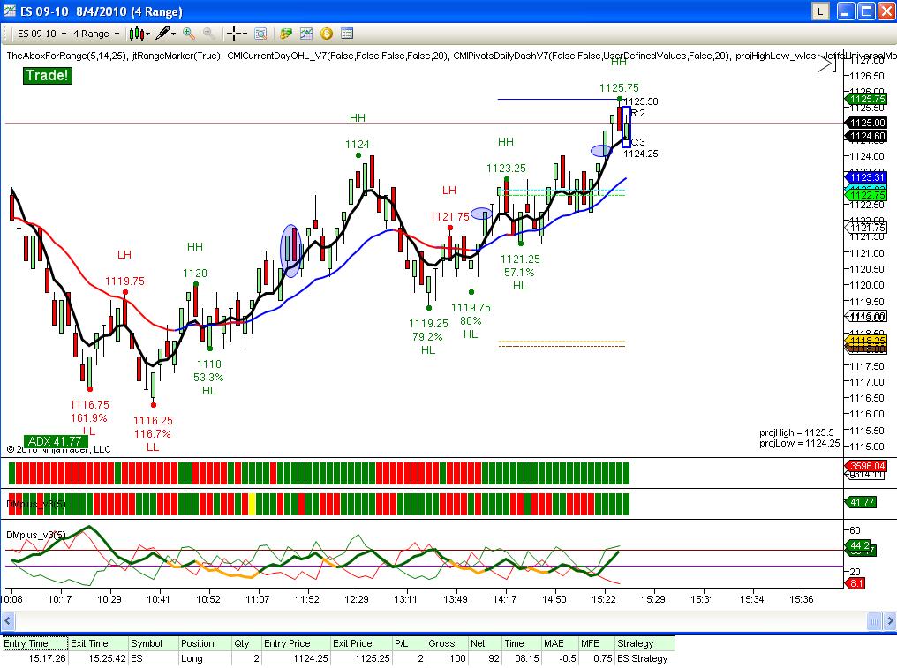Screen dimensions: 897x668
Task: Click the green 41.77 indicator value marker
Action: [862, 502]
